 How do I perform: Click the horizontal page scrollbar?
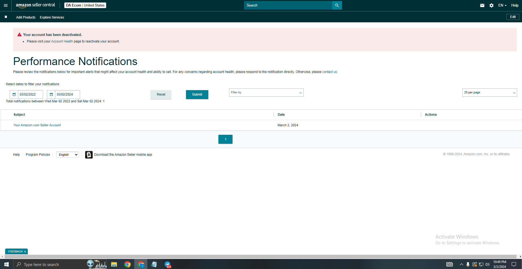(261, 256)
